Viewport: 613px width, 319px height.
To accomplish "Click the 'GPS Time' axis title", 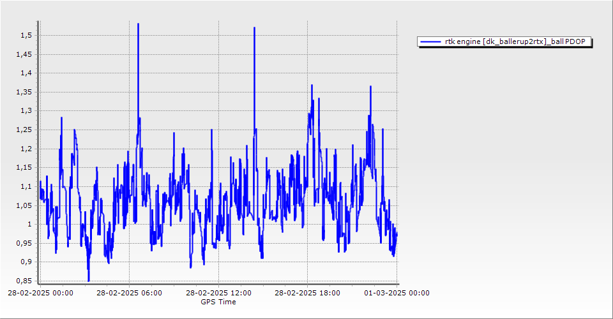I will click(x=218, y=302).
